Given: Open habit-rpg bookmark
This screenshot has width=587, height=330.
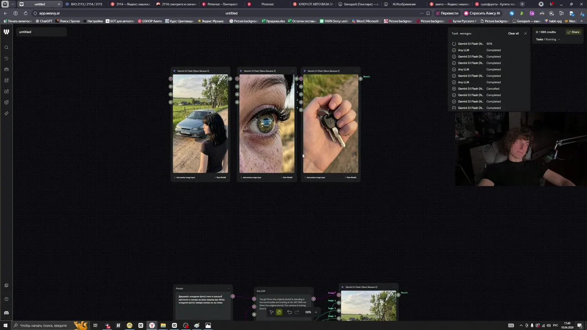Looking at the screenshot, I should click(553, 21).
